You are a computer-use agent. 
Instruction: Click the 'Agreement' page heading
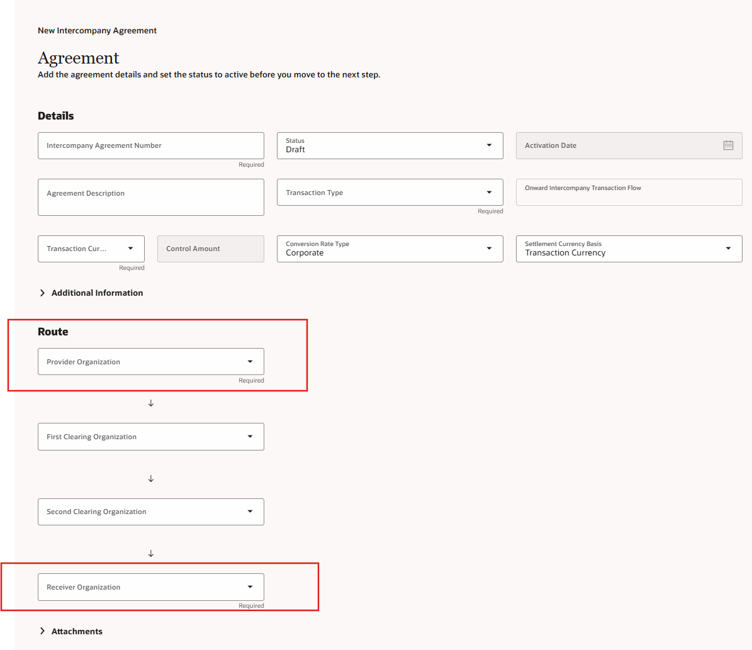pos(79,58)
